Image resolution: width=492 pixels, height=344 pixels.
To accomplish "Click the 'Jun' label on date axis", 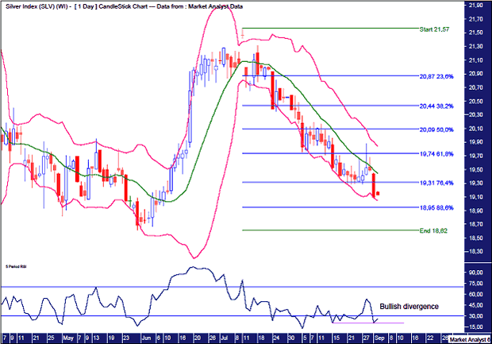I will click(146, 338).
